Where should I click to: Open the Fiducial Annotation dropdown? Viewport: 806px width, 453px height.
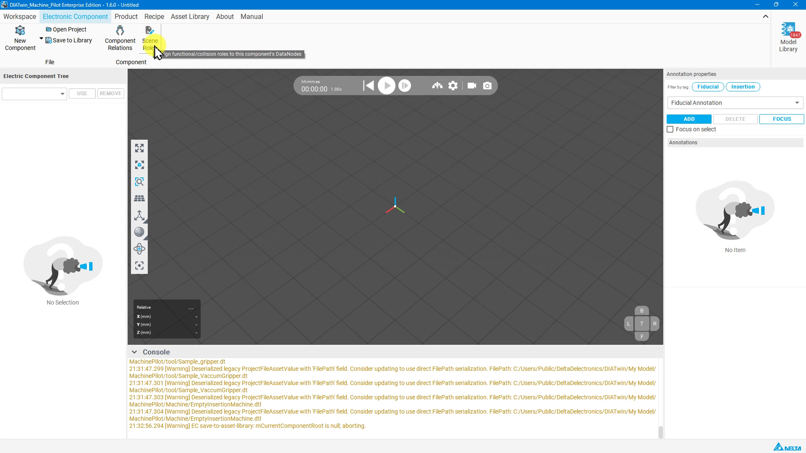[x=735, y=103]
